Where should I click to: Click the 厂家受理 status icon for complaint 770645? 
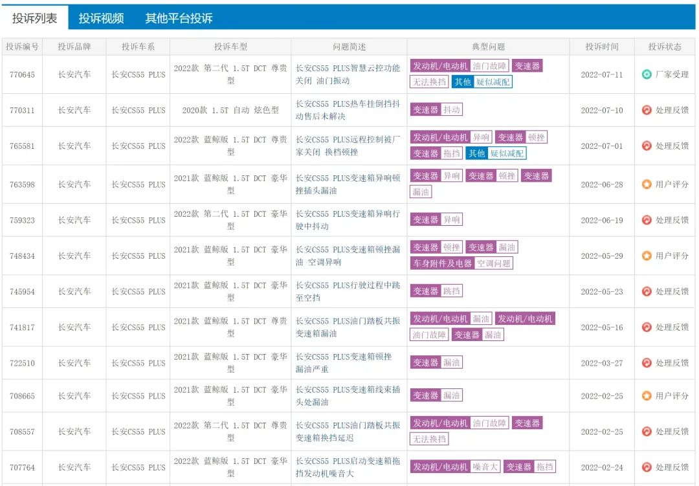point(647,74)
